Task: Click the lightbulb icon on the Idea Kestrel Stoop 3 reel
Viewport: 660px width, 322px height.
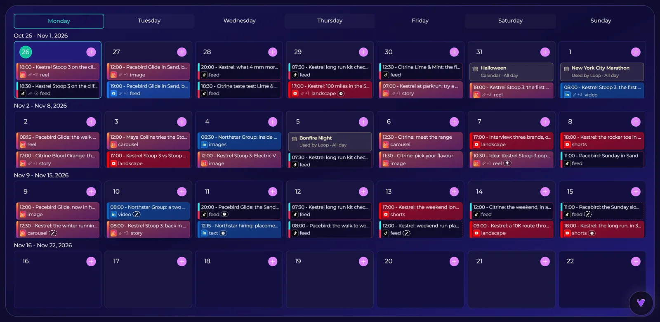Action: pyautogui.click(x=507, y=163)
